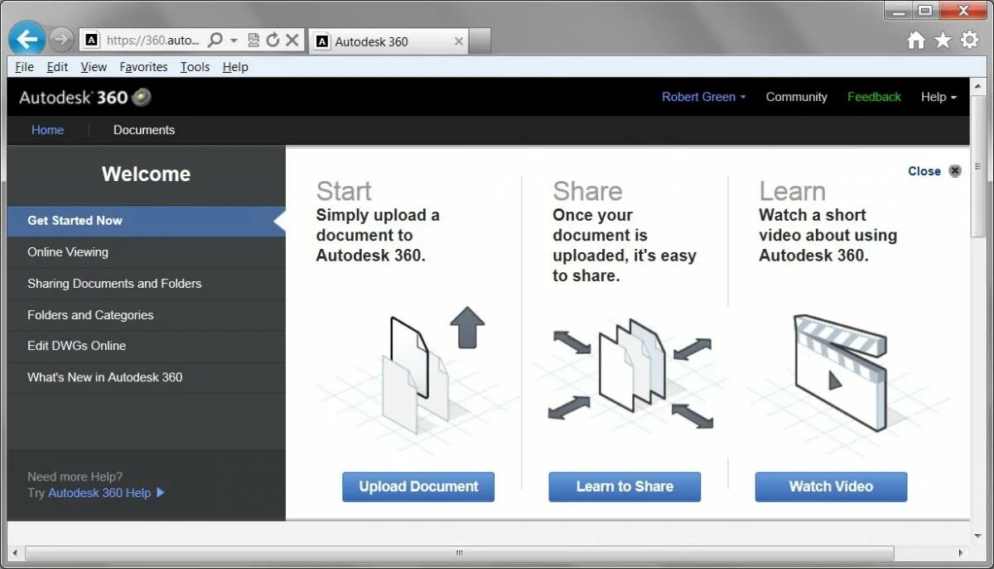This screenshot has width=994, height=569.
Task: Click the Close link on welcome panel
Action: point(924,171)
